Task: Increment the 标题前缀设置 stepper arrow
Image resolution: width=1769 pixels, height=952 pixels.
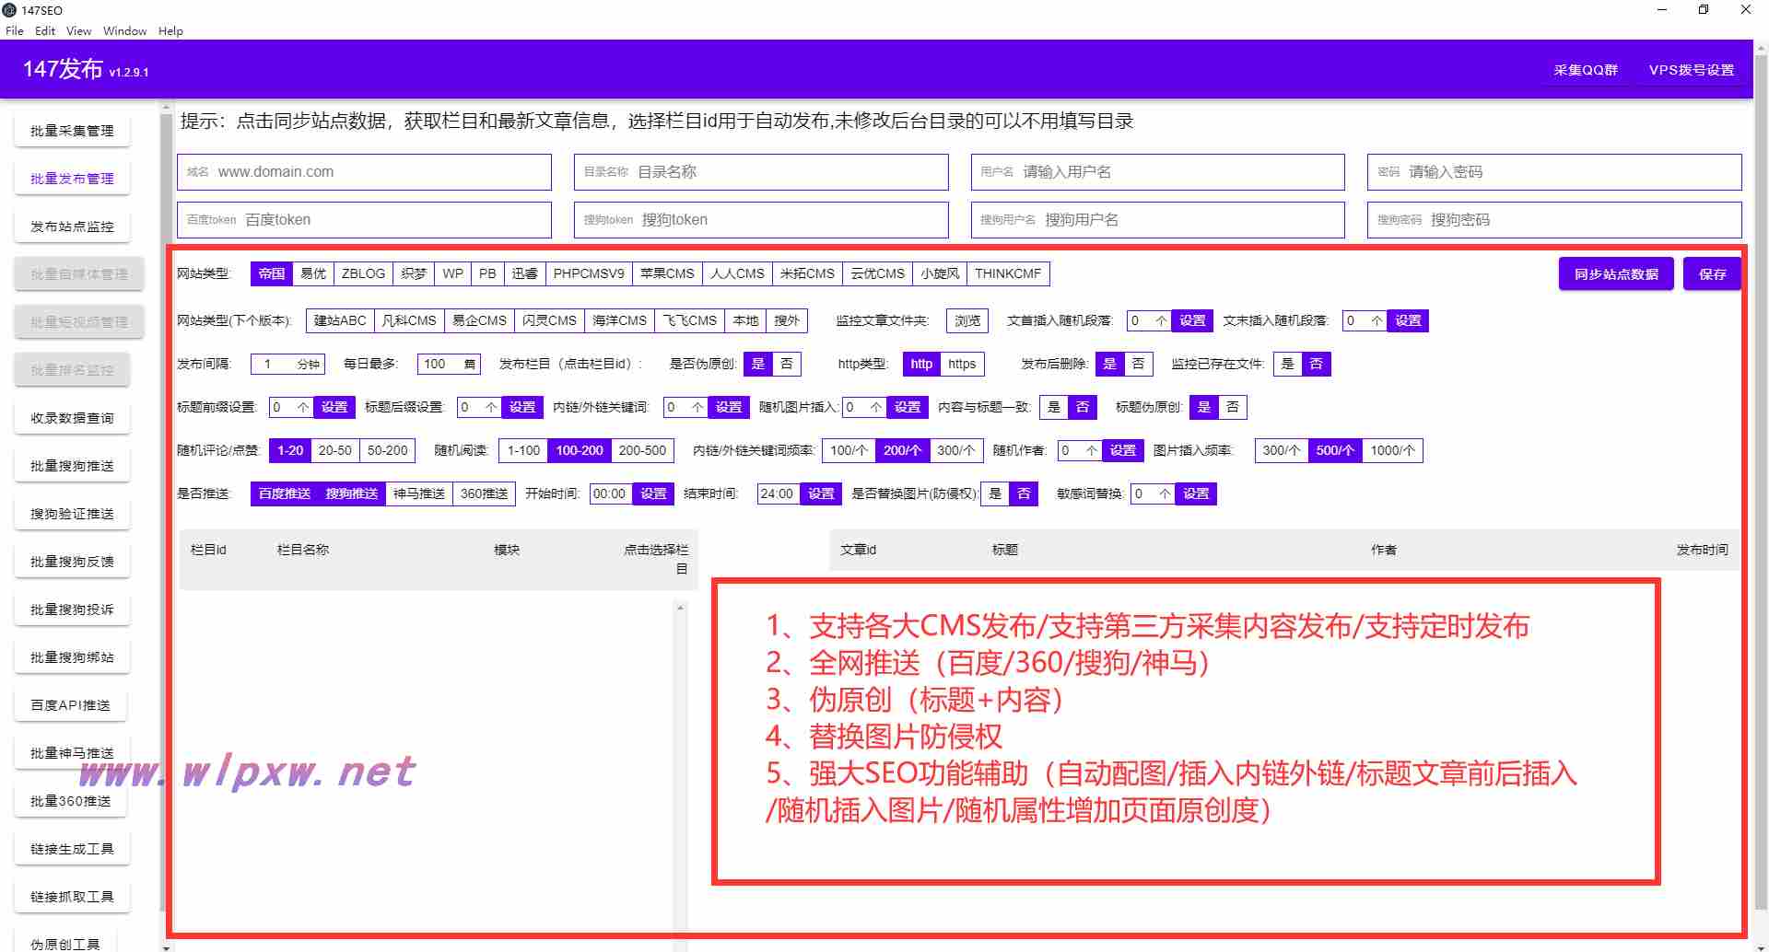Action: click(303, 407)
